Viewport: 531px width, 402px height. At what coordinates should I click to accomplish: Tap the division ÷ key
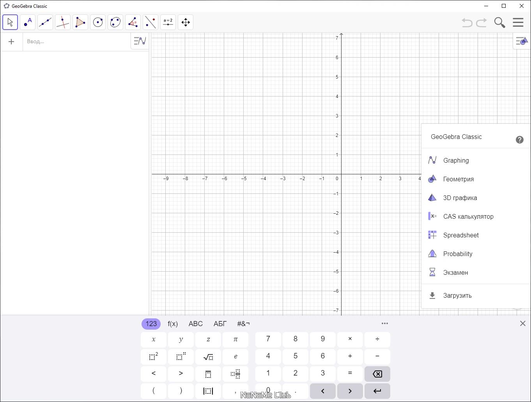[x=377, y=339]
